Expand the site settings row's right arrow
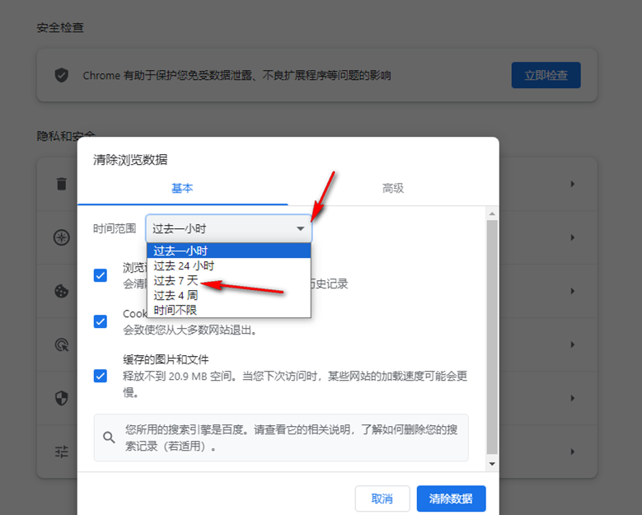This screenshot has height=515, width=642. (x=573, y=452)
